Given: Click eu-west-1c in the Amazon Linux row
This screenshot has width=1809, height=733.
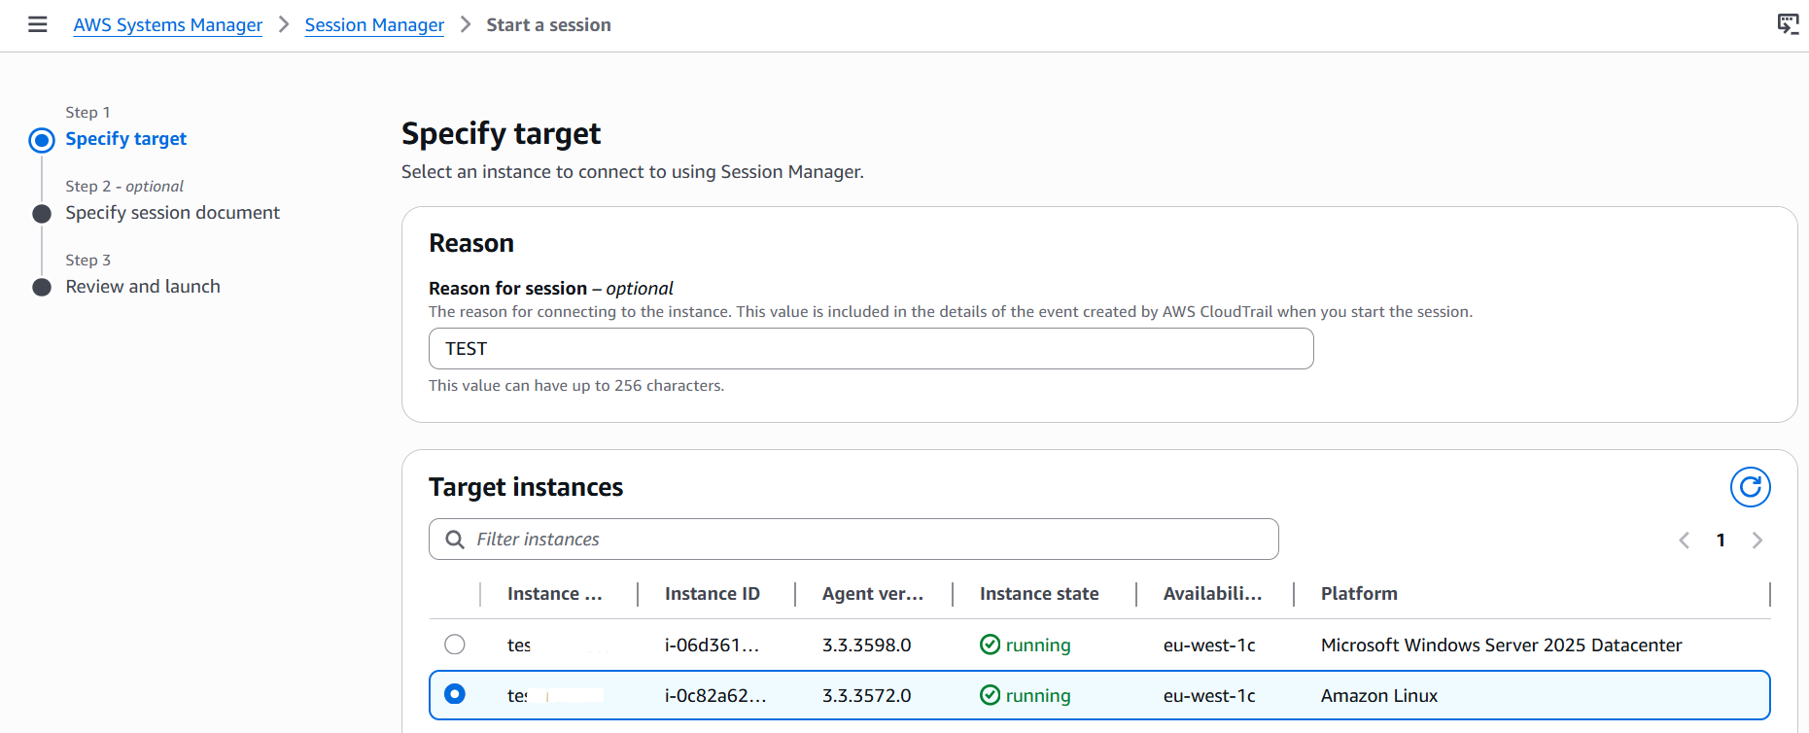Looking at the screenshot, I should [1209, 696].
